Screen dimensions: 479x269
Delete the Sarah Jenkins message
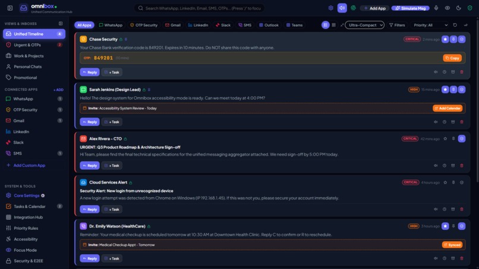(x=462, y=122)
